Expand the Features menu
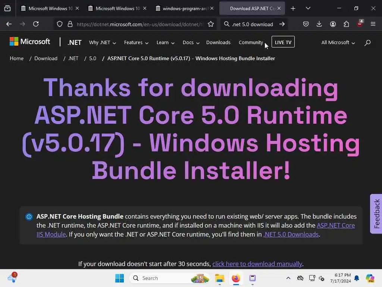The image size is (382, 287). [136, 43]
